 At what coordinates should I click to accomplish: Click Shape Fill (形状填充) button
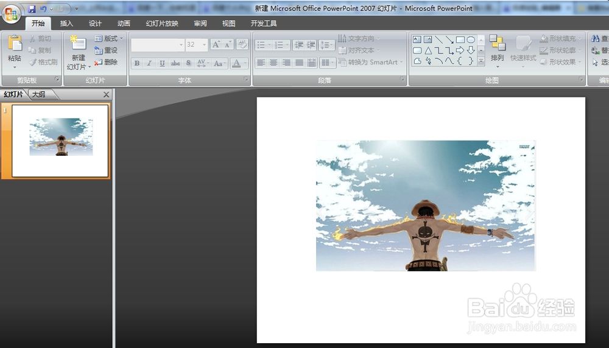561,38
